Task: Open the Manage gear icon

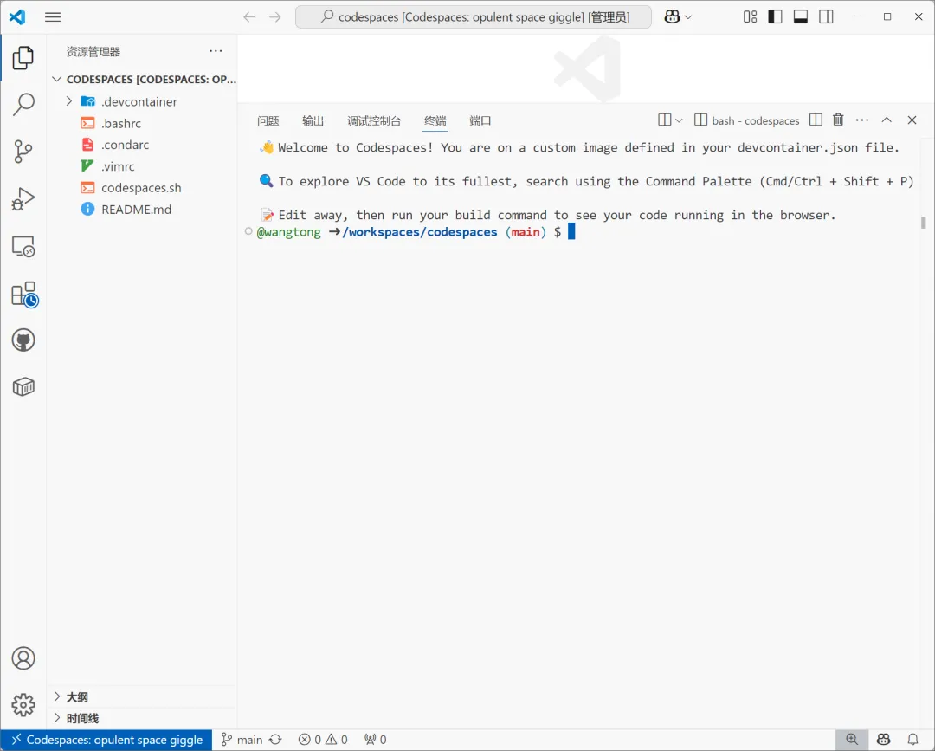Action: click(23, 705)
